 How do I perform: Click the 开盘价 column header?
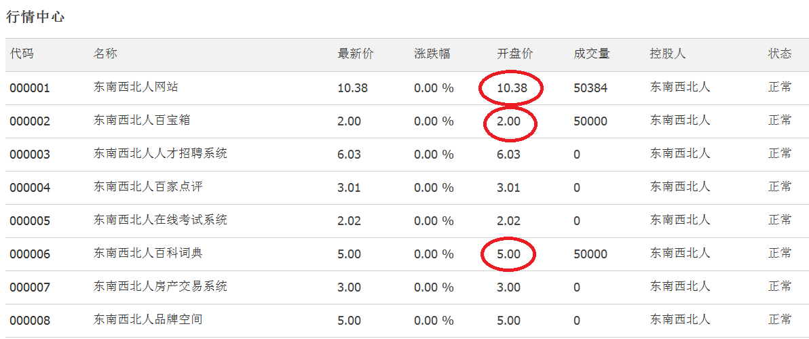(515, 54)
